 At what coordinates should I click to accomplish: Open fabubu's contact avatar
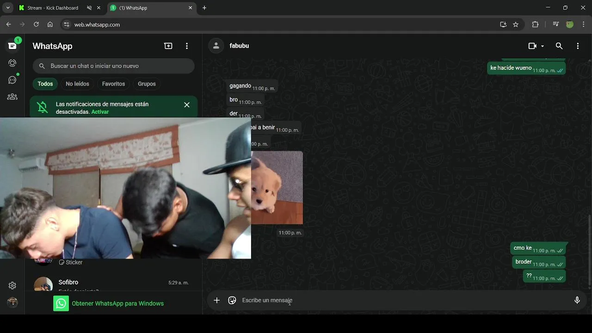(x=216, y=46)
